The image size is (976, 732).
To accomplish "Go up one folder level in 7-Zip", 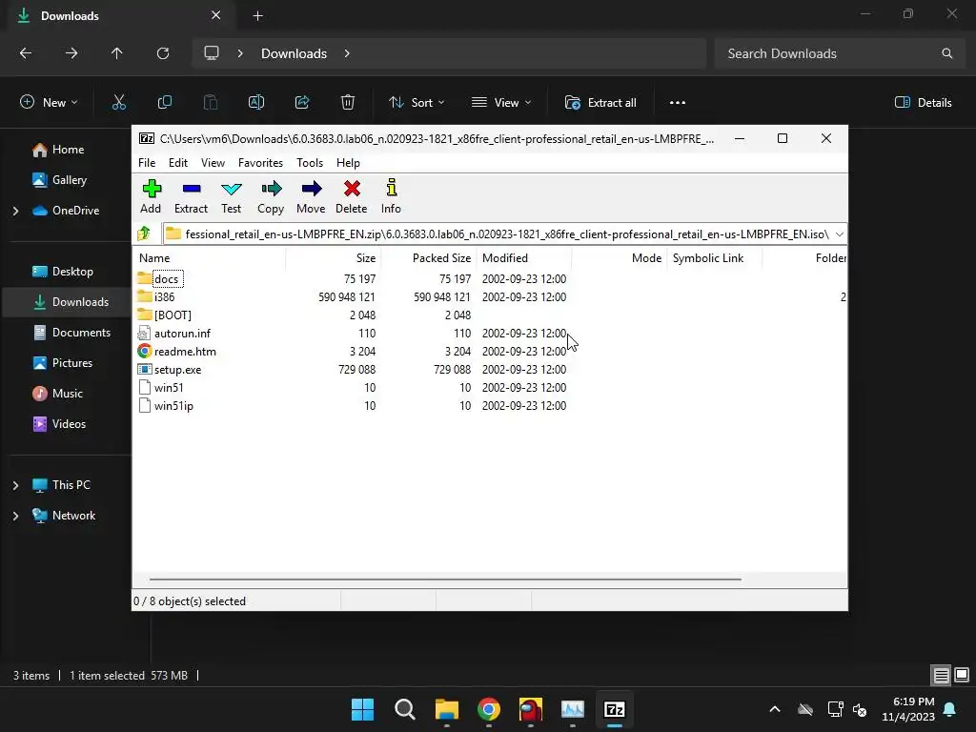I will coord(145,234).
